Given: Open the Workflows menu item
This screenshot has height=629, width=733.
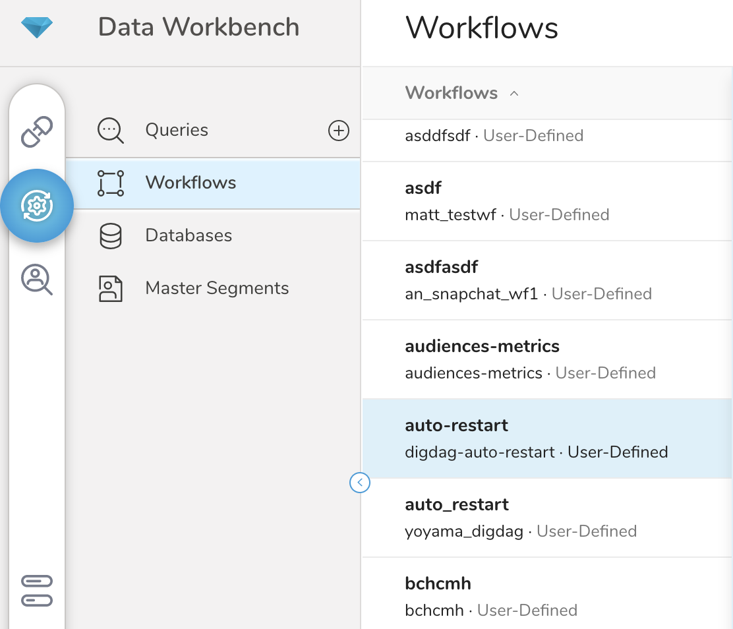Looking at the screenshot, I should point(191,183).
